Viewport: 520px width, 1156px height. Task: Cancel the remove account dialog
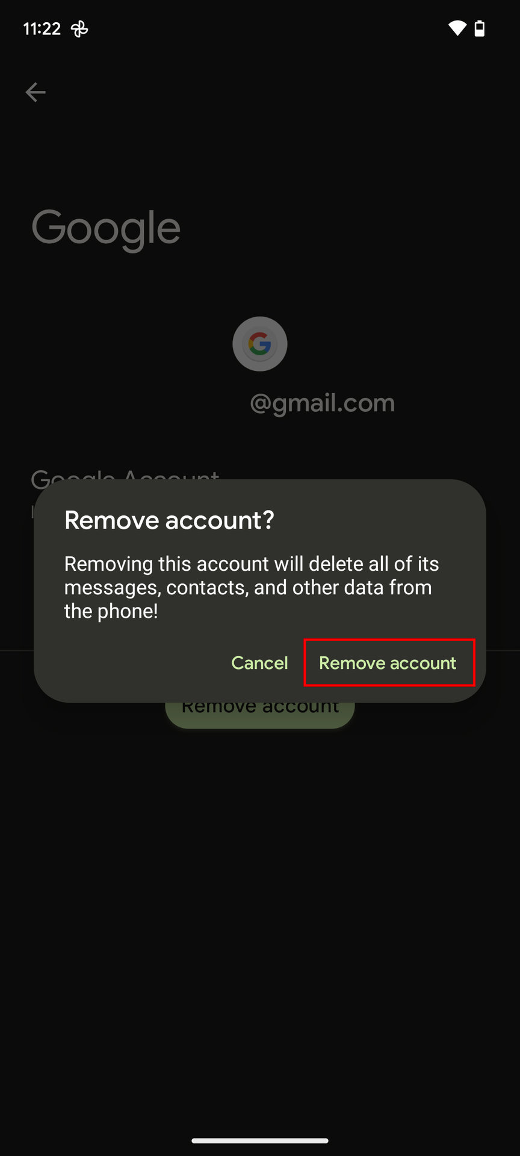(259, 663)
